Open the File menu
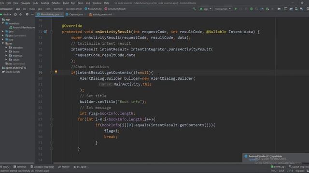Screen dimensions: 309x173 2,3
